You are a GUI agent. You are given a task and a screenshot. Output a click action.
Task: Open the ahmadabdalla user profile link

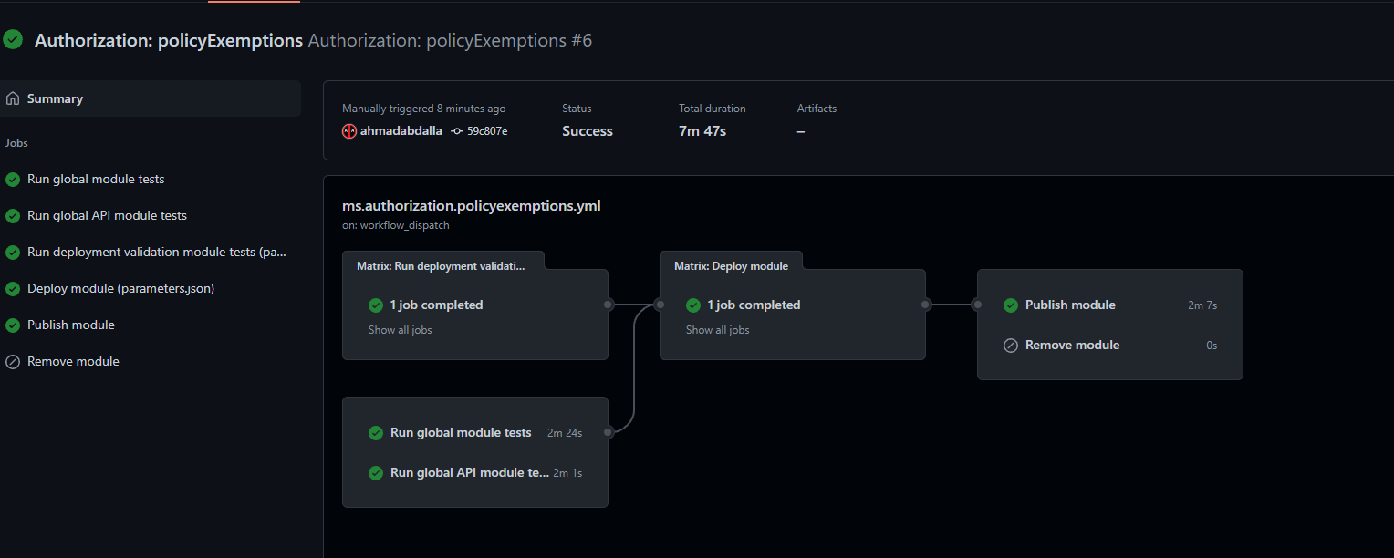(x=401, y=131)
